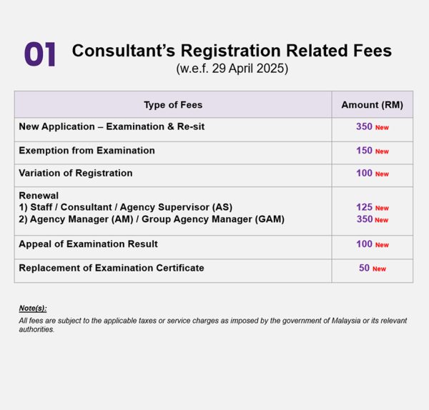Screen dimensions: 429x410
Task: Click the 50 amount for certificate replacement
Action: pos(364,268)
